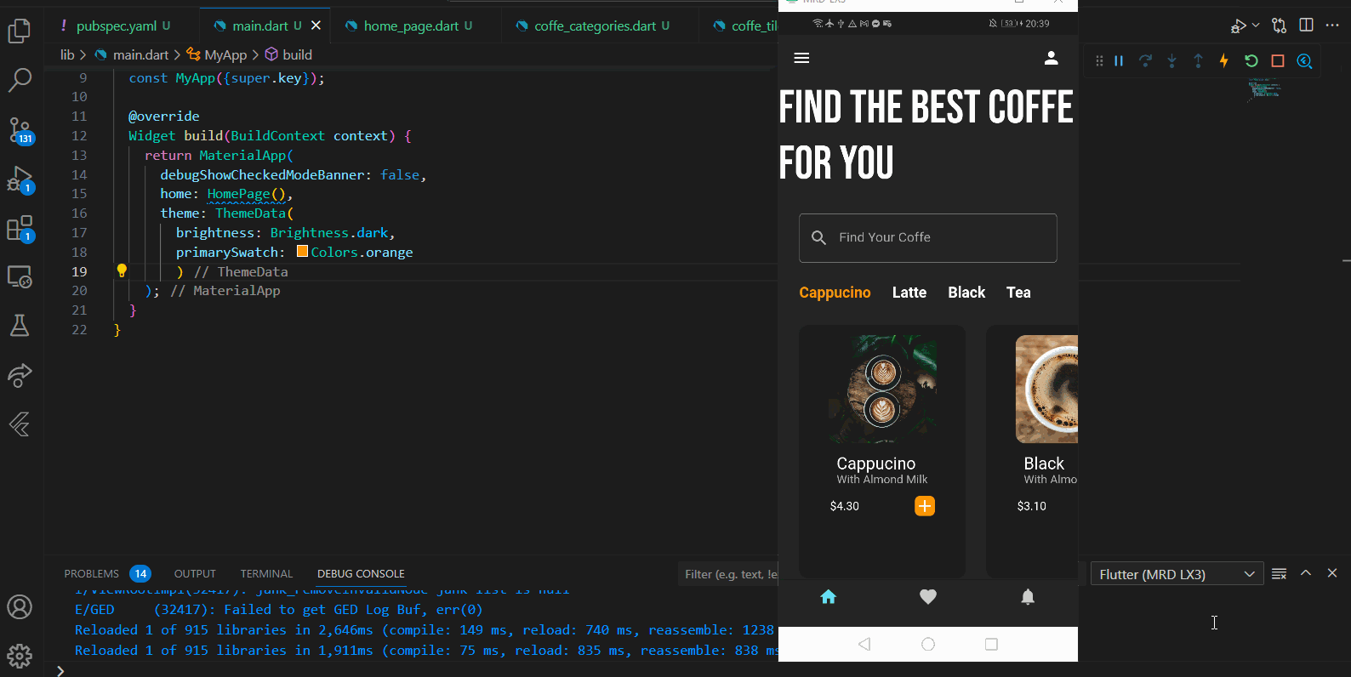Close the main.dart tab
Screen dimensions: 1351x677
(x=316, y=26)
